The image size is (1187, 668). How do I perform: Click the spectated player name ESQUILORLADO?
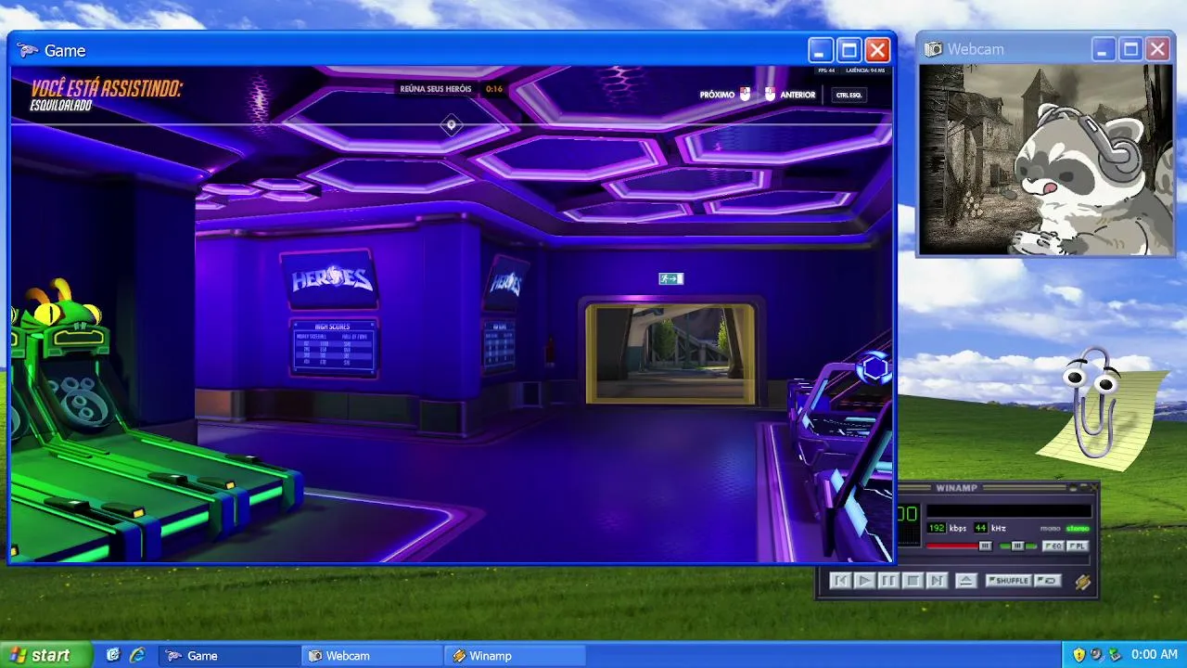pyautogui.click(x=60, y=106)
